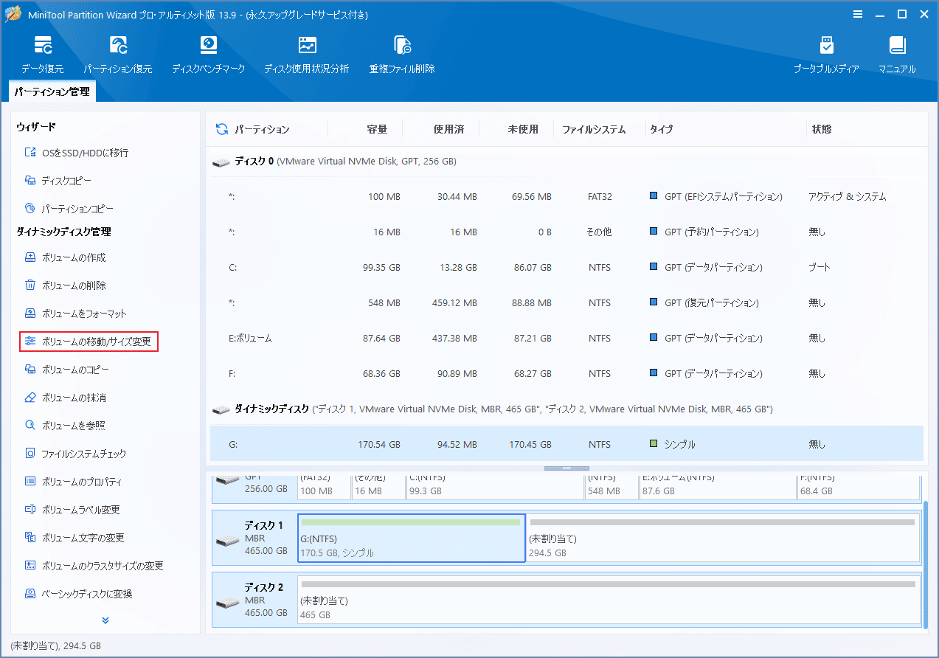Select the ダイナミックディスク header row
Screen dimensions: 939x658
tap(568, 409)
